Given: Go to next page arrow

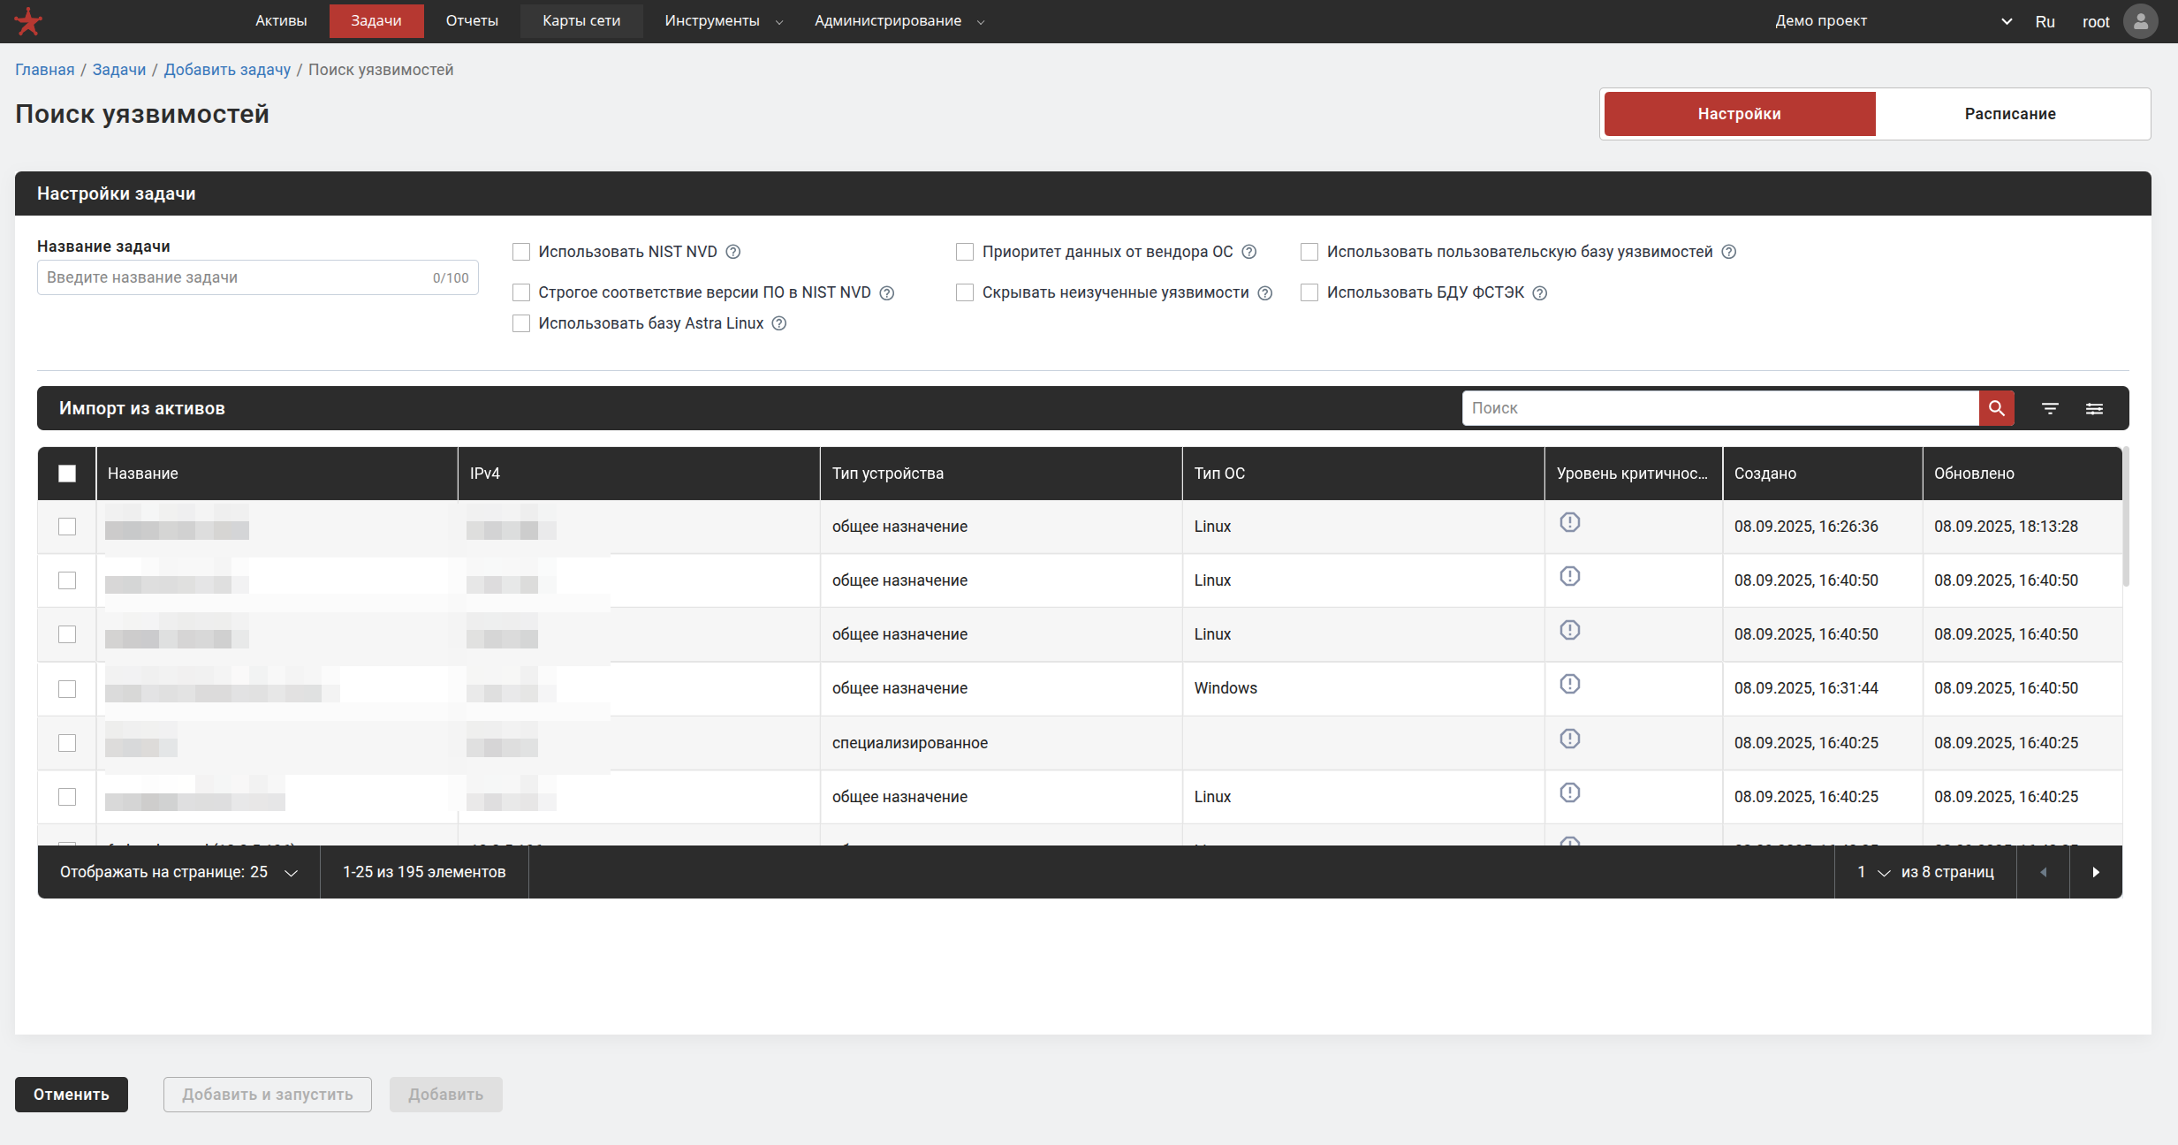Looking at the screenshot, I should (x=2096, y=872).
